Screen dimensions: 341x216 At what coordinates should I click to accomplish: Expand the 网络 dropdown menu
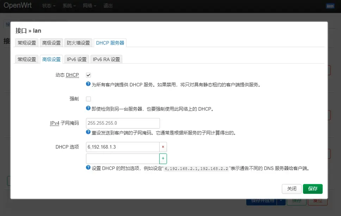click(89, 6)
